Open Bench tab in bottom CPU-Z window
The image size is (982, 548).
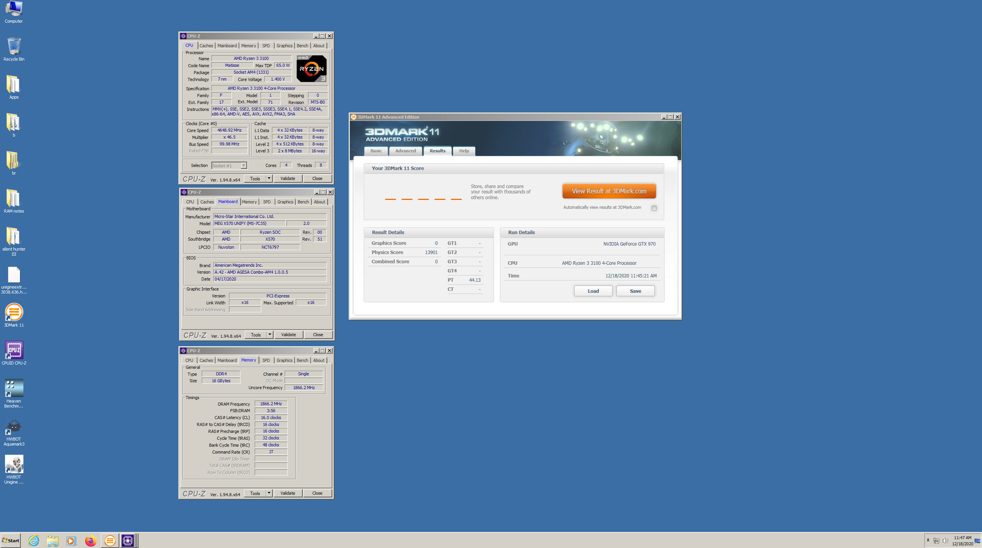pyautogui.click(x=302, y=360)
